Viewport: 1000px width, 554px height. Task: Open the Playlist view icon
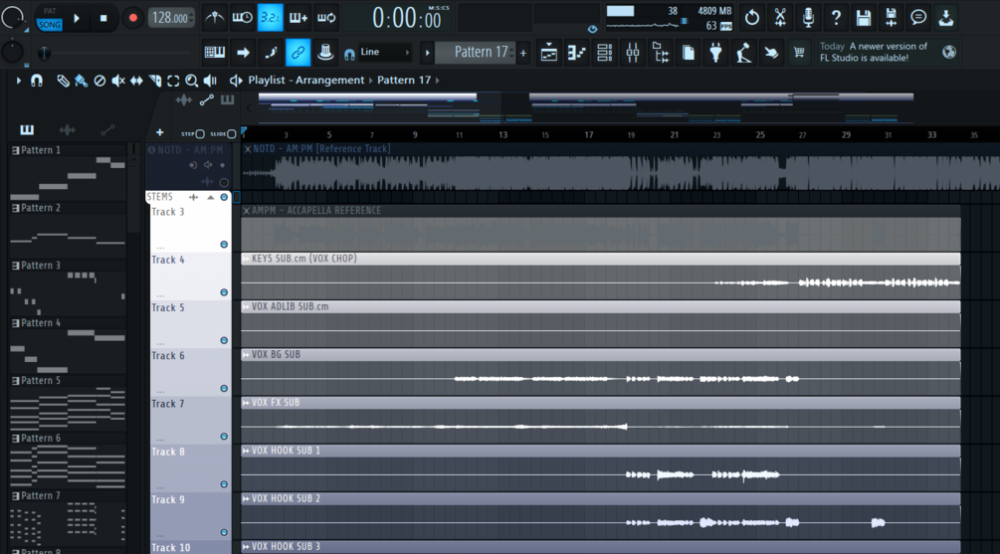[548, 53]
